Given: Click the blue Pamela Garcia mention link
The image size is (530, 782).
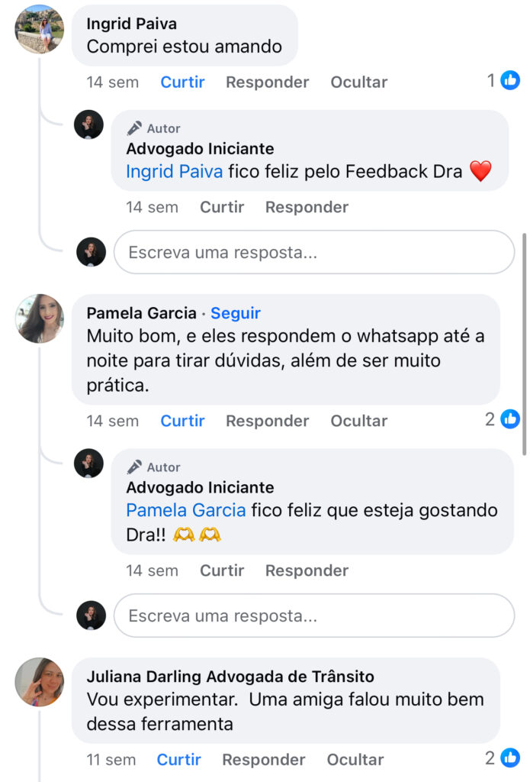Looking at the screenshot, I should [186, 510].
